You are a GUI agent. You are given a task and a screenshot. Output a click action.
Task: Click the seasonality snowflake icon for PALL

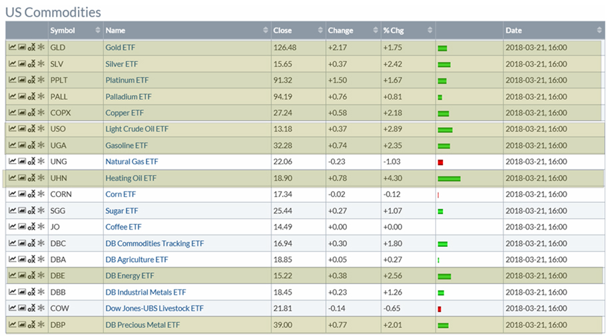pyautogui.click(x=41, y=96)
